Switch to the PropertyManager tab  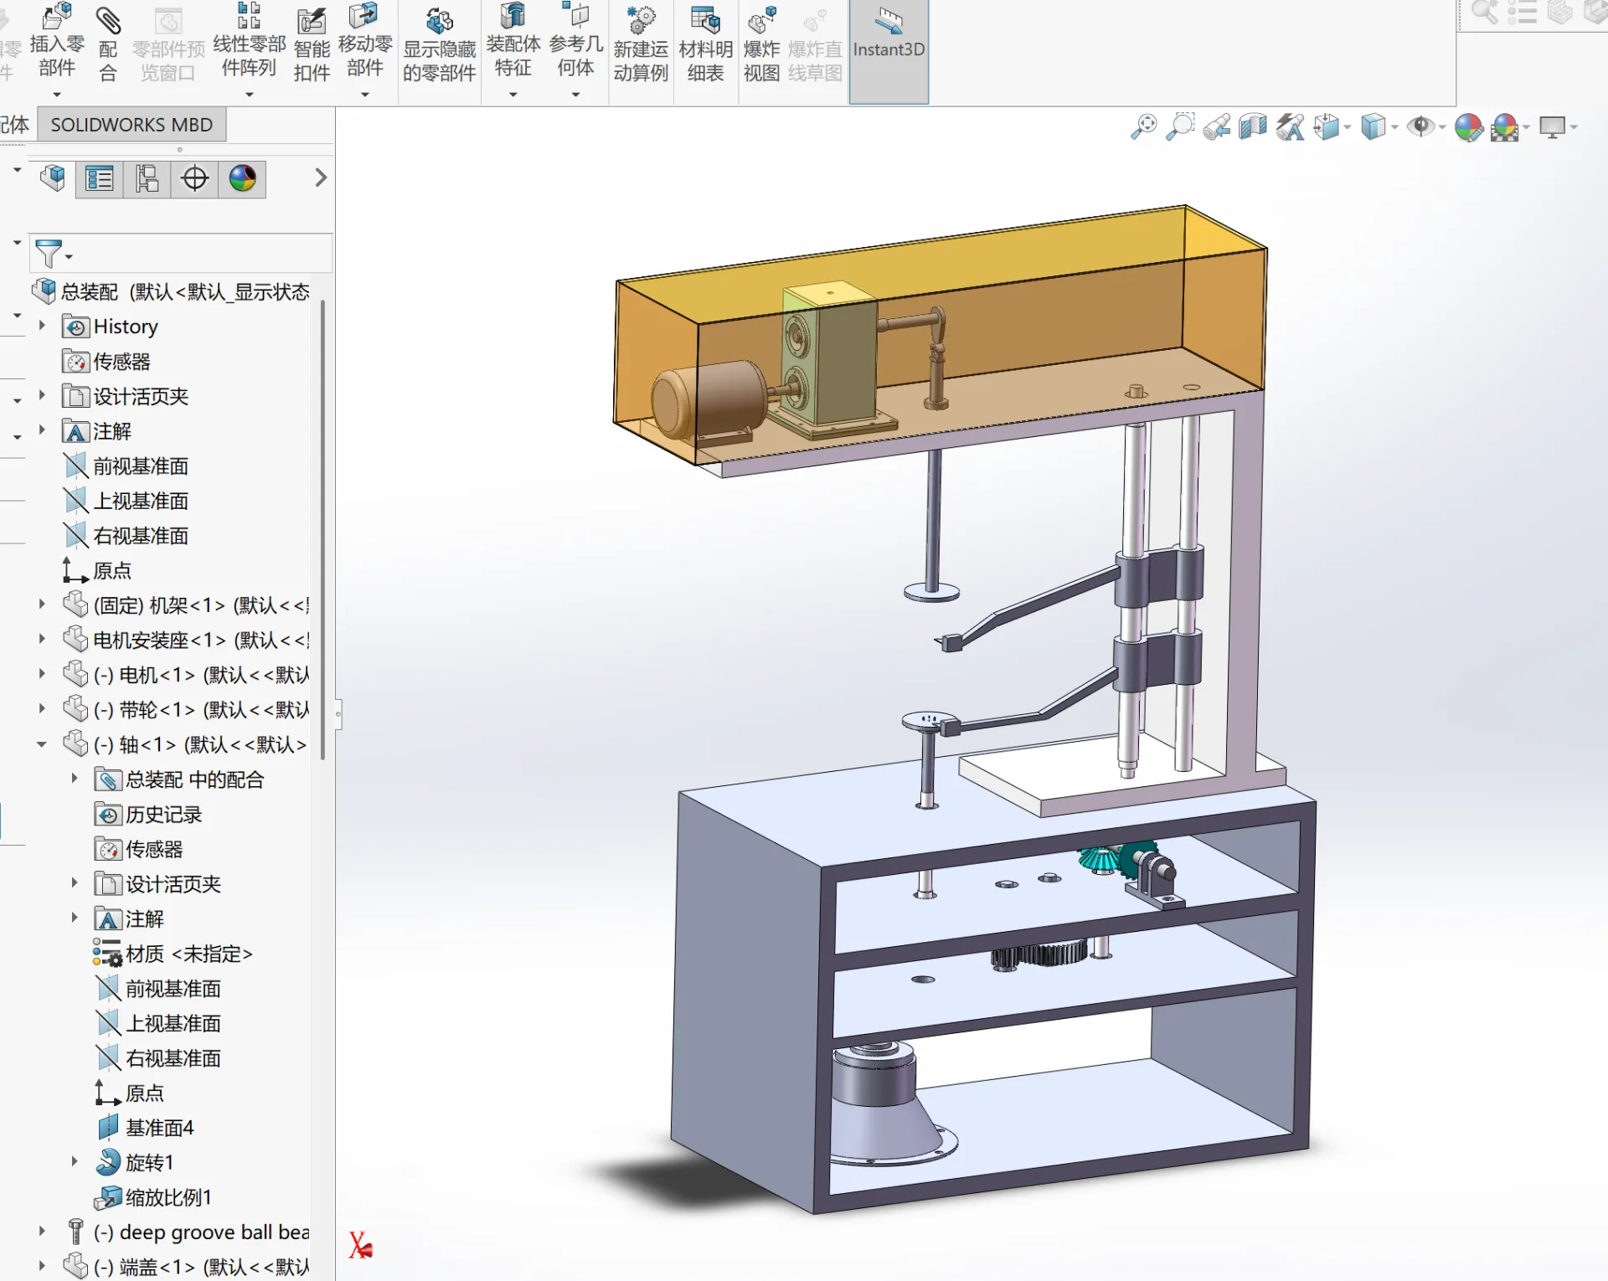pos(100,179)
